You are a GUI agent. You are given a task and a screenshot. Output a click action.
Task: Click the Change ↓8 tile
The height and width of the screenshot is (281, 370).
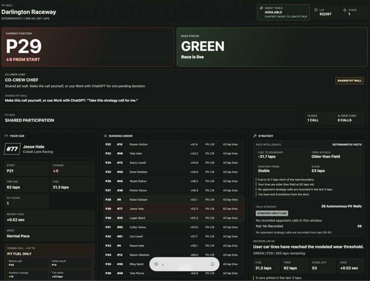click(72, 168)
